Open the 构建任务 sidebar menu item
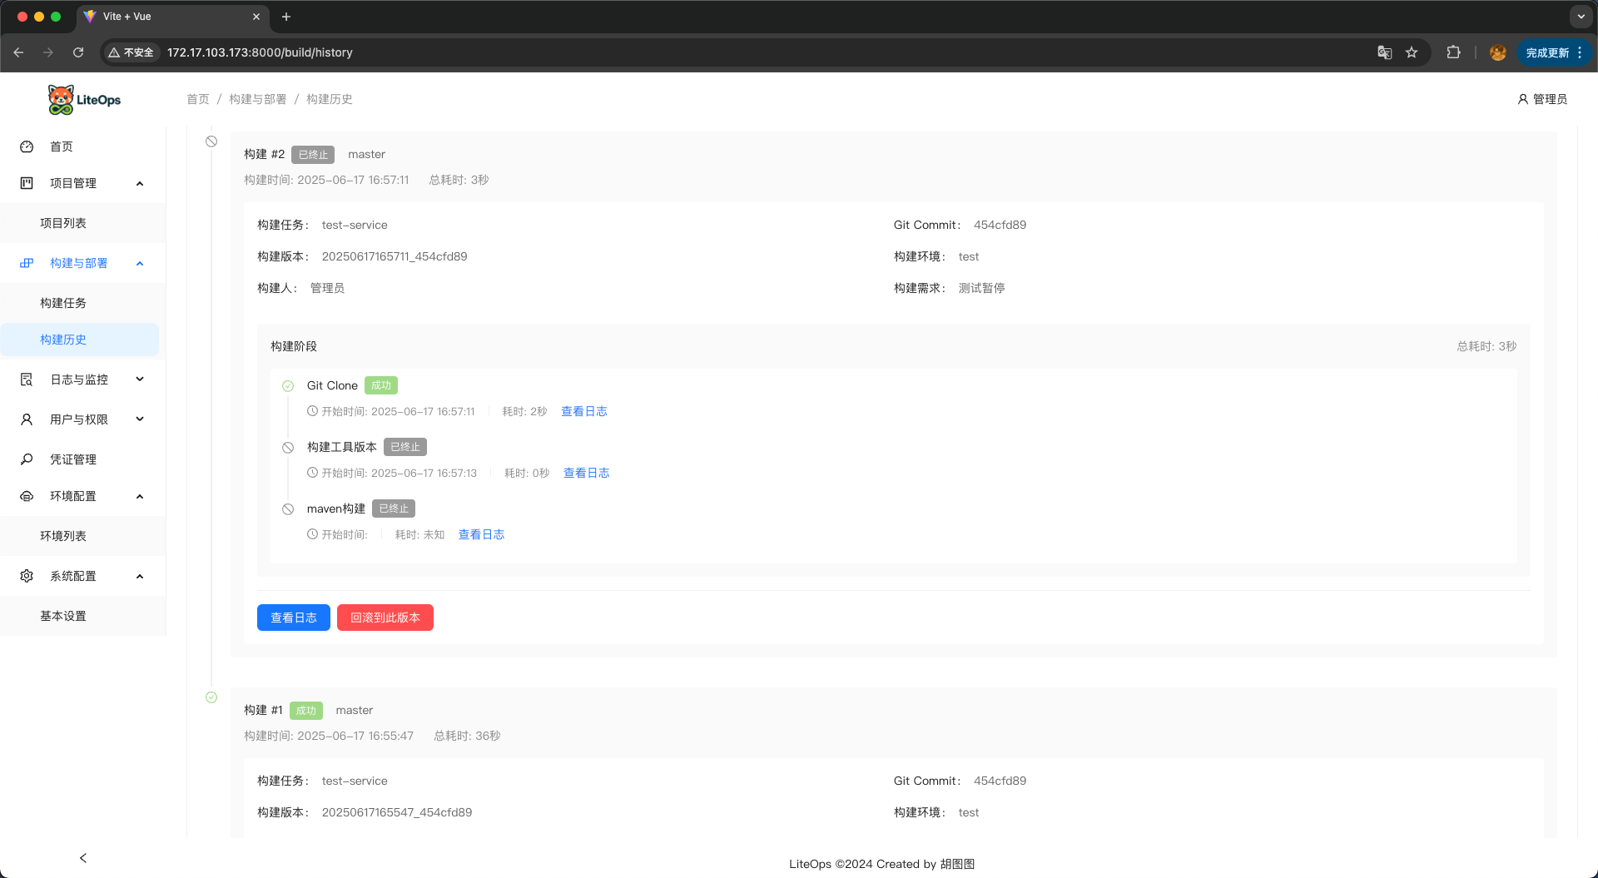1598x878 pixels. pos(63,303)
